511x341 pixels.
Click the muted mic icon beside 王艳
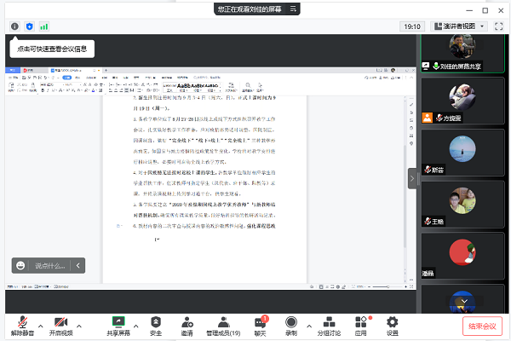click(x=428, y=222)
